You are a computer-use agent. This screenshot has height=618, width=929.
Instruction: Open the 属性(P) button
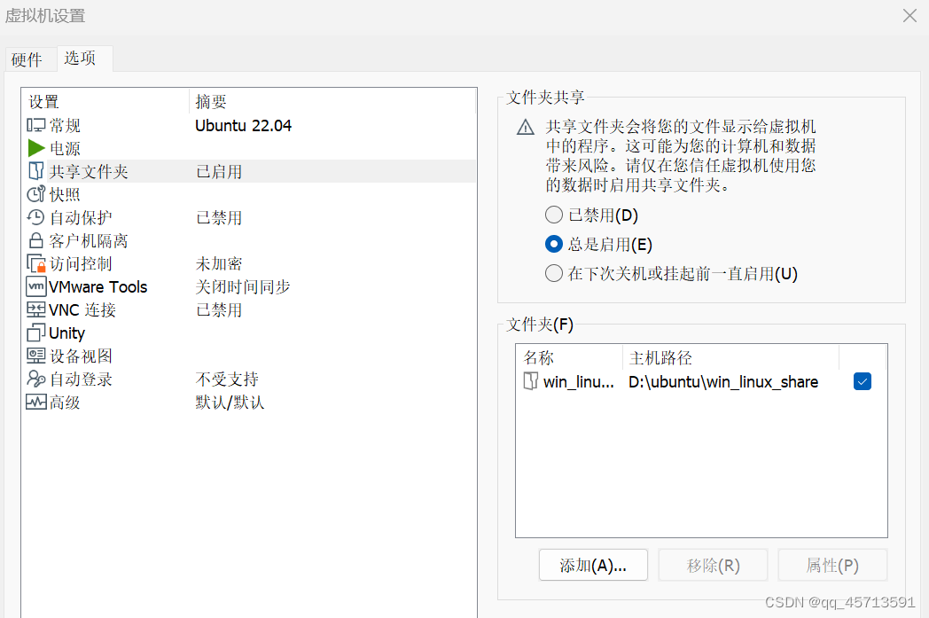pos(832,565)
